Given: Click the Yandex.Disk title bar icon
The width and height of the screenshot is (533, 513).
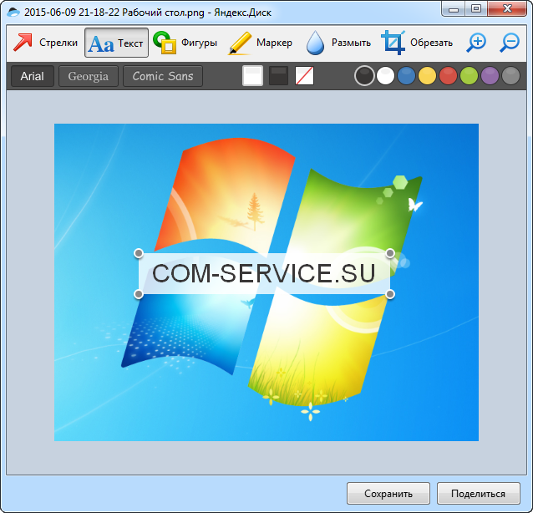Looking at the screenshot, I should (13, 13).
